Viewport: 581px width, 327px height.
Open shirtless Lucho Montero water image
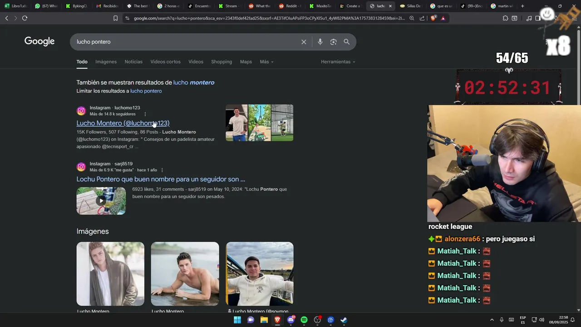(x=185, y=273)
